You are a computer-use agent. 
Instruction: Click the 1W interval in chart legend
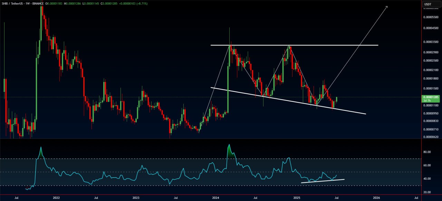coord(30,3)
